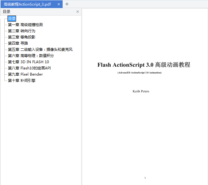Close the 目录 sidebar panel
The image size is (208, 185).
[x=77, y=12]
